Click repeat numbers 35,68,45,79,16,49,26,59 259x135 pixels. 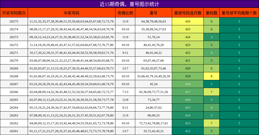click(154, 76)
